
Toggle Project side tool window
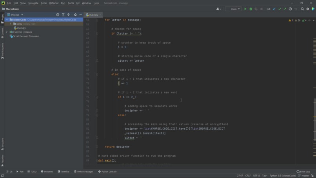(2, 18)
